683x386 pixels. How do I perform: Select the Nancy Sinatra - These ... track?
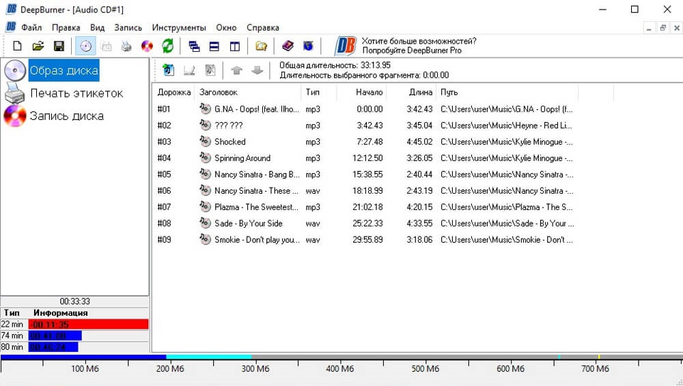[365, 190]
